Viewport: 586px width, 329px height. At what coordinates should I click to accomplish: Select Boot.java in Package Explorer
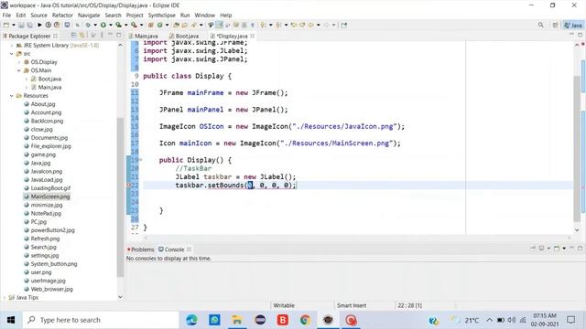tap(46, 80)
